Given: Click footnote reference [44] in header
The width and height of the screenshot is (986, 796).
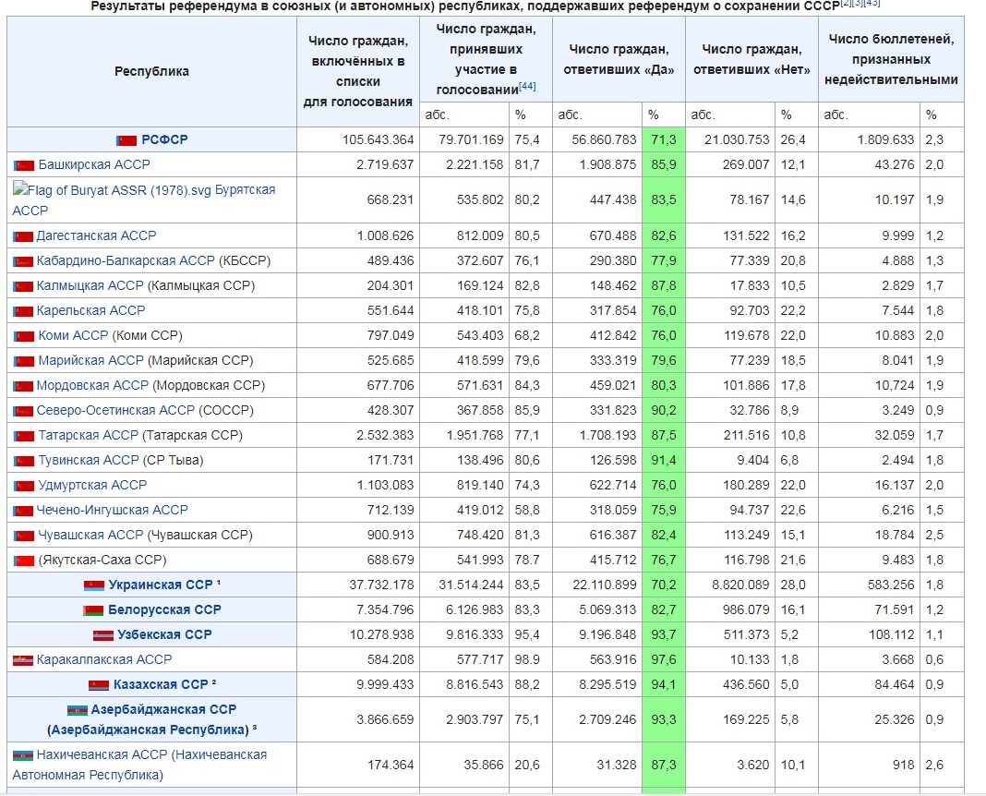Looking at the screenshot, I should 527,87.
